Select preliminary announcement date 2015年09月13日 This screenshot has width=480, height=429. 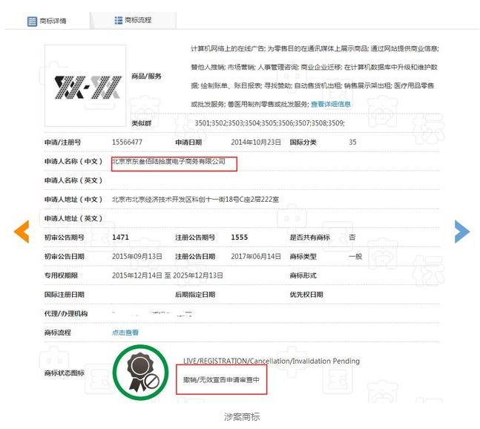[x=137, y=256]
